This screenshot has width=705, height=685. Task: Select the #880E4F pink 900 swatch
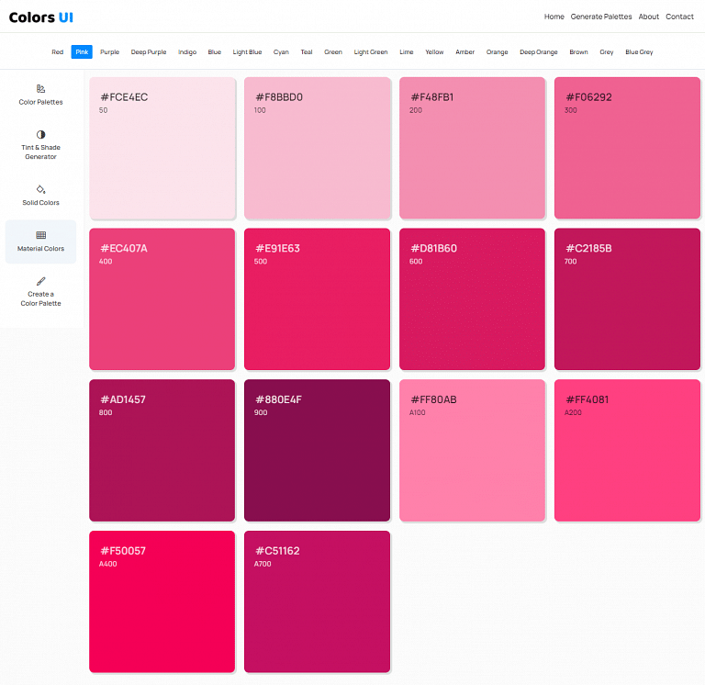(x=317, y=450)
